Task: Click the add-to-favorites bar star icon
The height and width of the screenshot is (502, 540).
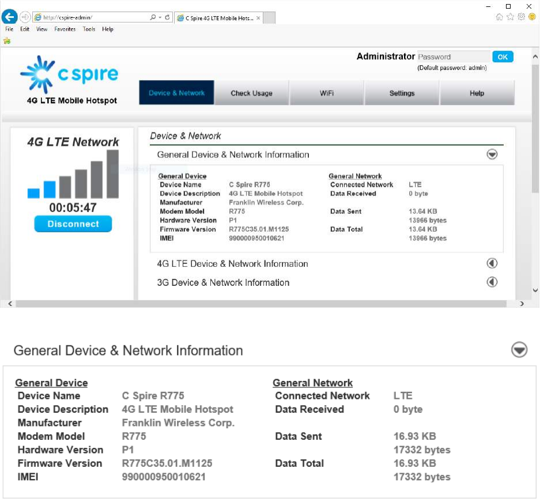Action: (x=7, y=41)
